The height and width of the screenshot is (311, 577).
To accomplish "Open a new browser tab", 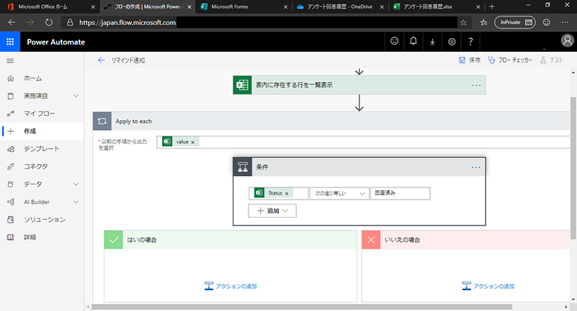I will tap(491, 6).
